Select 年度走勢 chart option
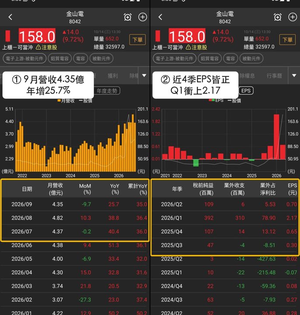The height and width of the screenshot is (315, 300). [x=107, y=91]
